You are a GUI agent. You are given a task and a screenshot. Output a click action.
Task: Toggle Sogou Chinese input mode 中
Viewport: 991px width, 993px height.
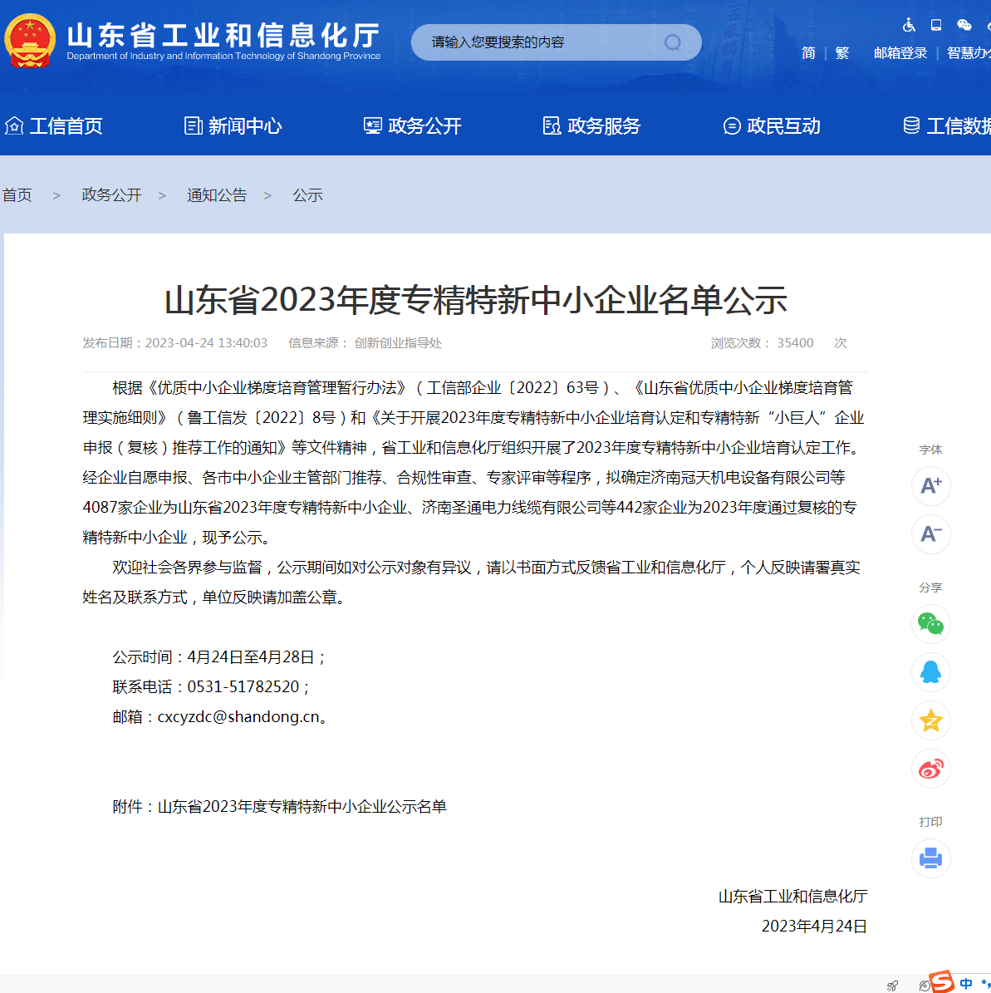[966, 984]
